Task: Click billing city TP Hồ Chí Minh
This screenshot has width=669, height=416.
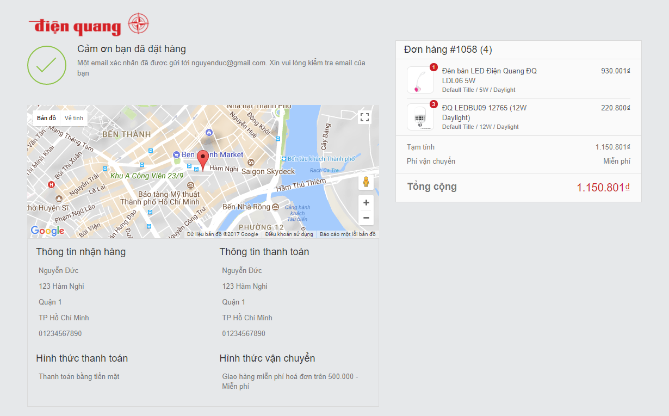Action: tap(247, 318)
